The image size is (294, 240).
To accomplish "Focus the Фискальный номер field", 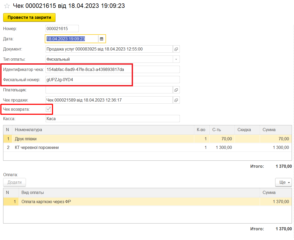I will click(113, 80).
